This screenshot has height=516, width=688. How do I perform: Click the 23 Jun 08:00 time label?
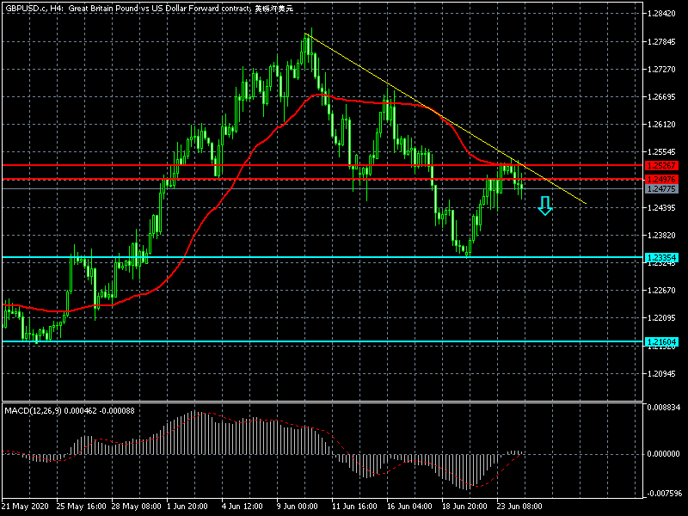pos(518,506)
